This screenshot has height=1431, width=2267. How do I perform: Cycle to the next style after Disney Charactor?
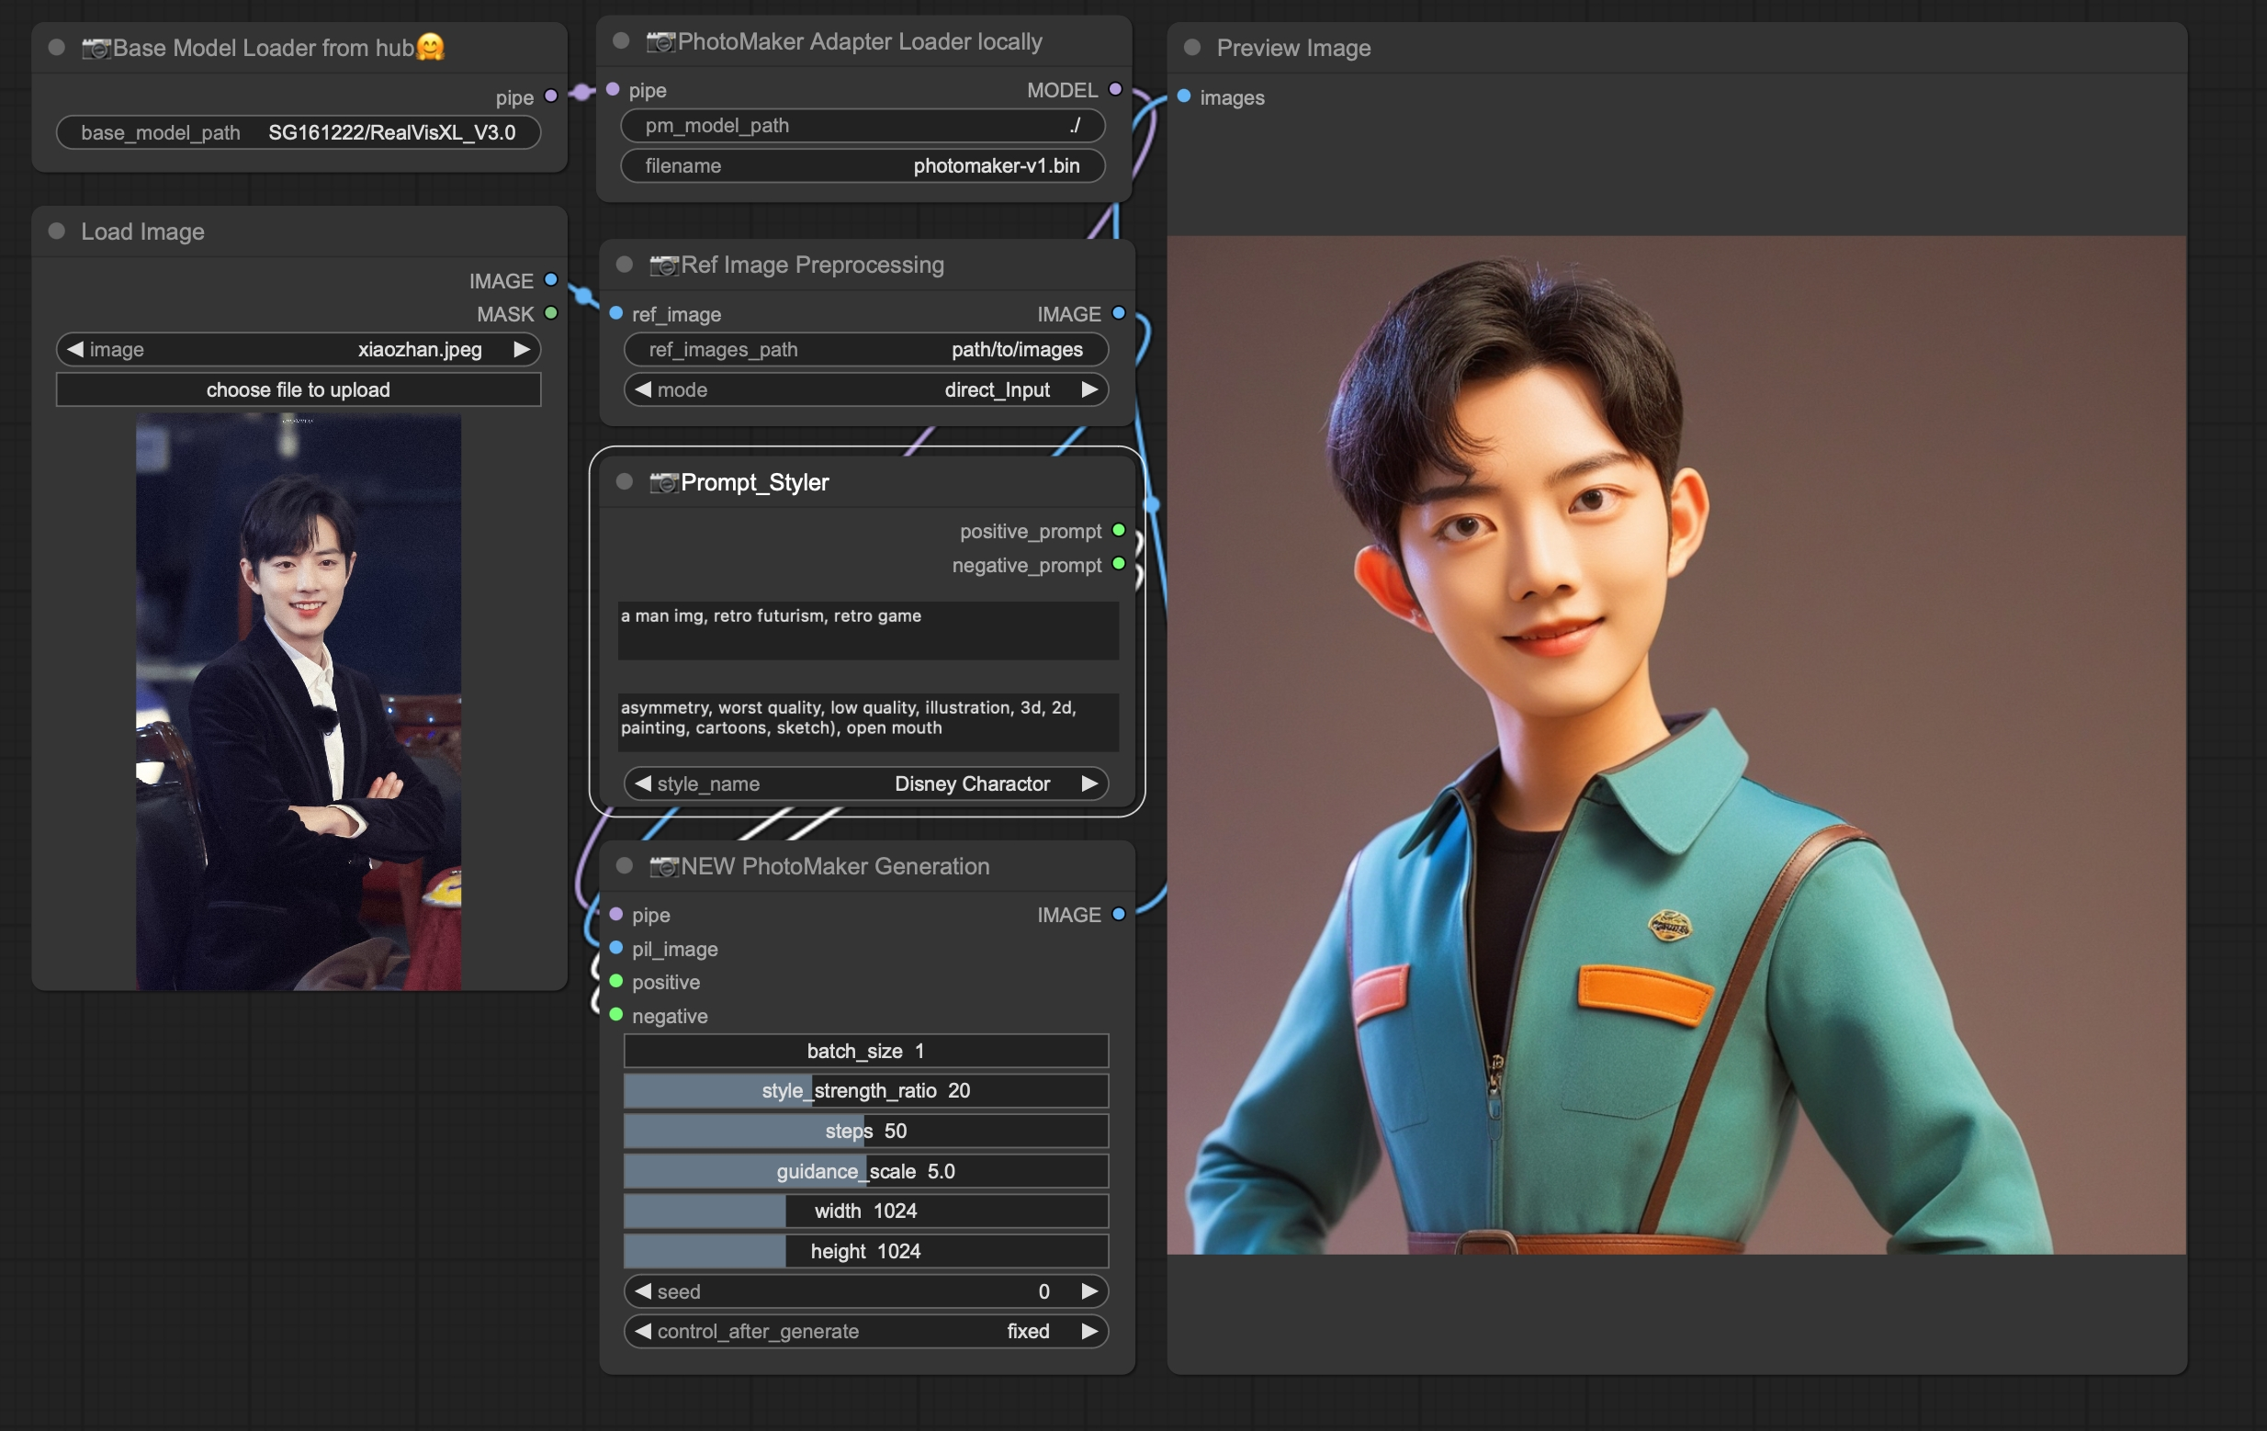pyautogui.click(x=1089, y=783)
